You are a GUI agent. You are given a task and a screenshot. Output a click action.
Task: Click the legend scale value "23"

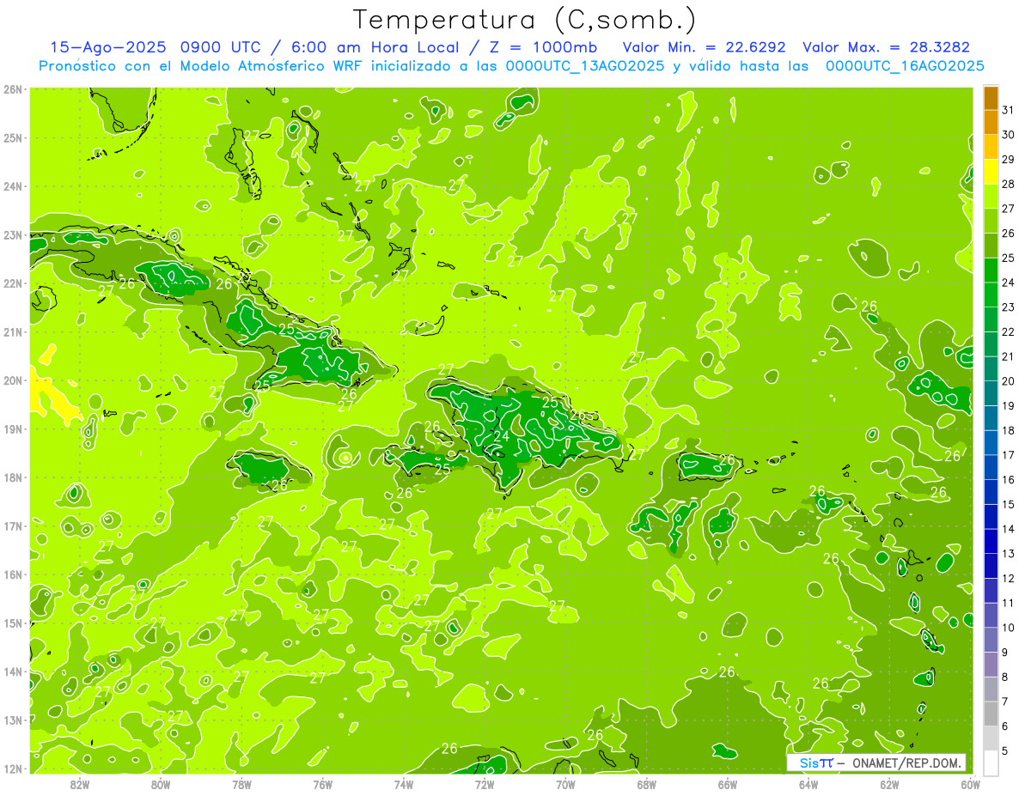coord(1009,307)
